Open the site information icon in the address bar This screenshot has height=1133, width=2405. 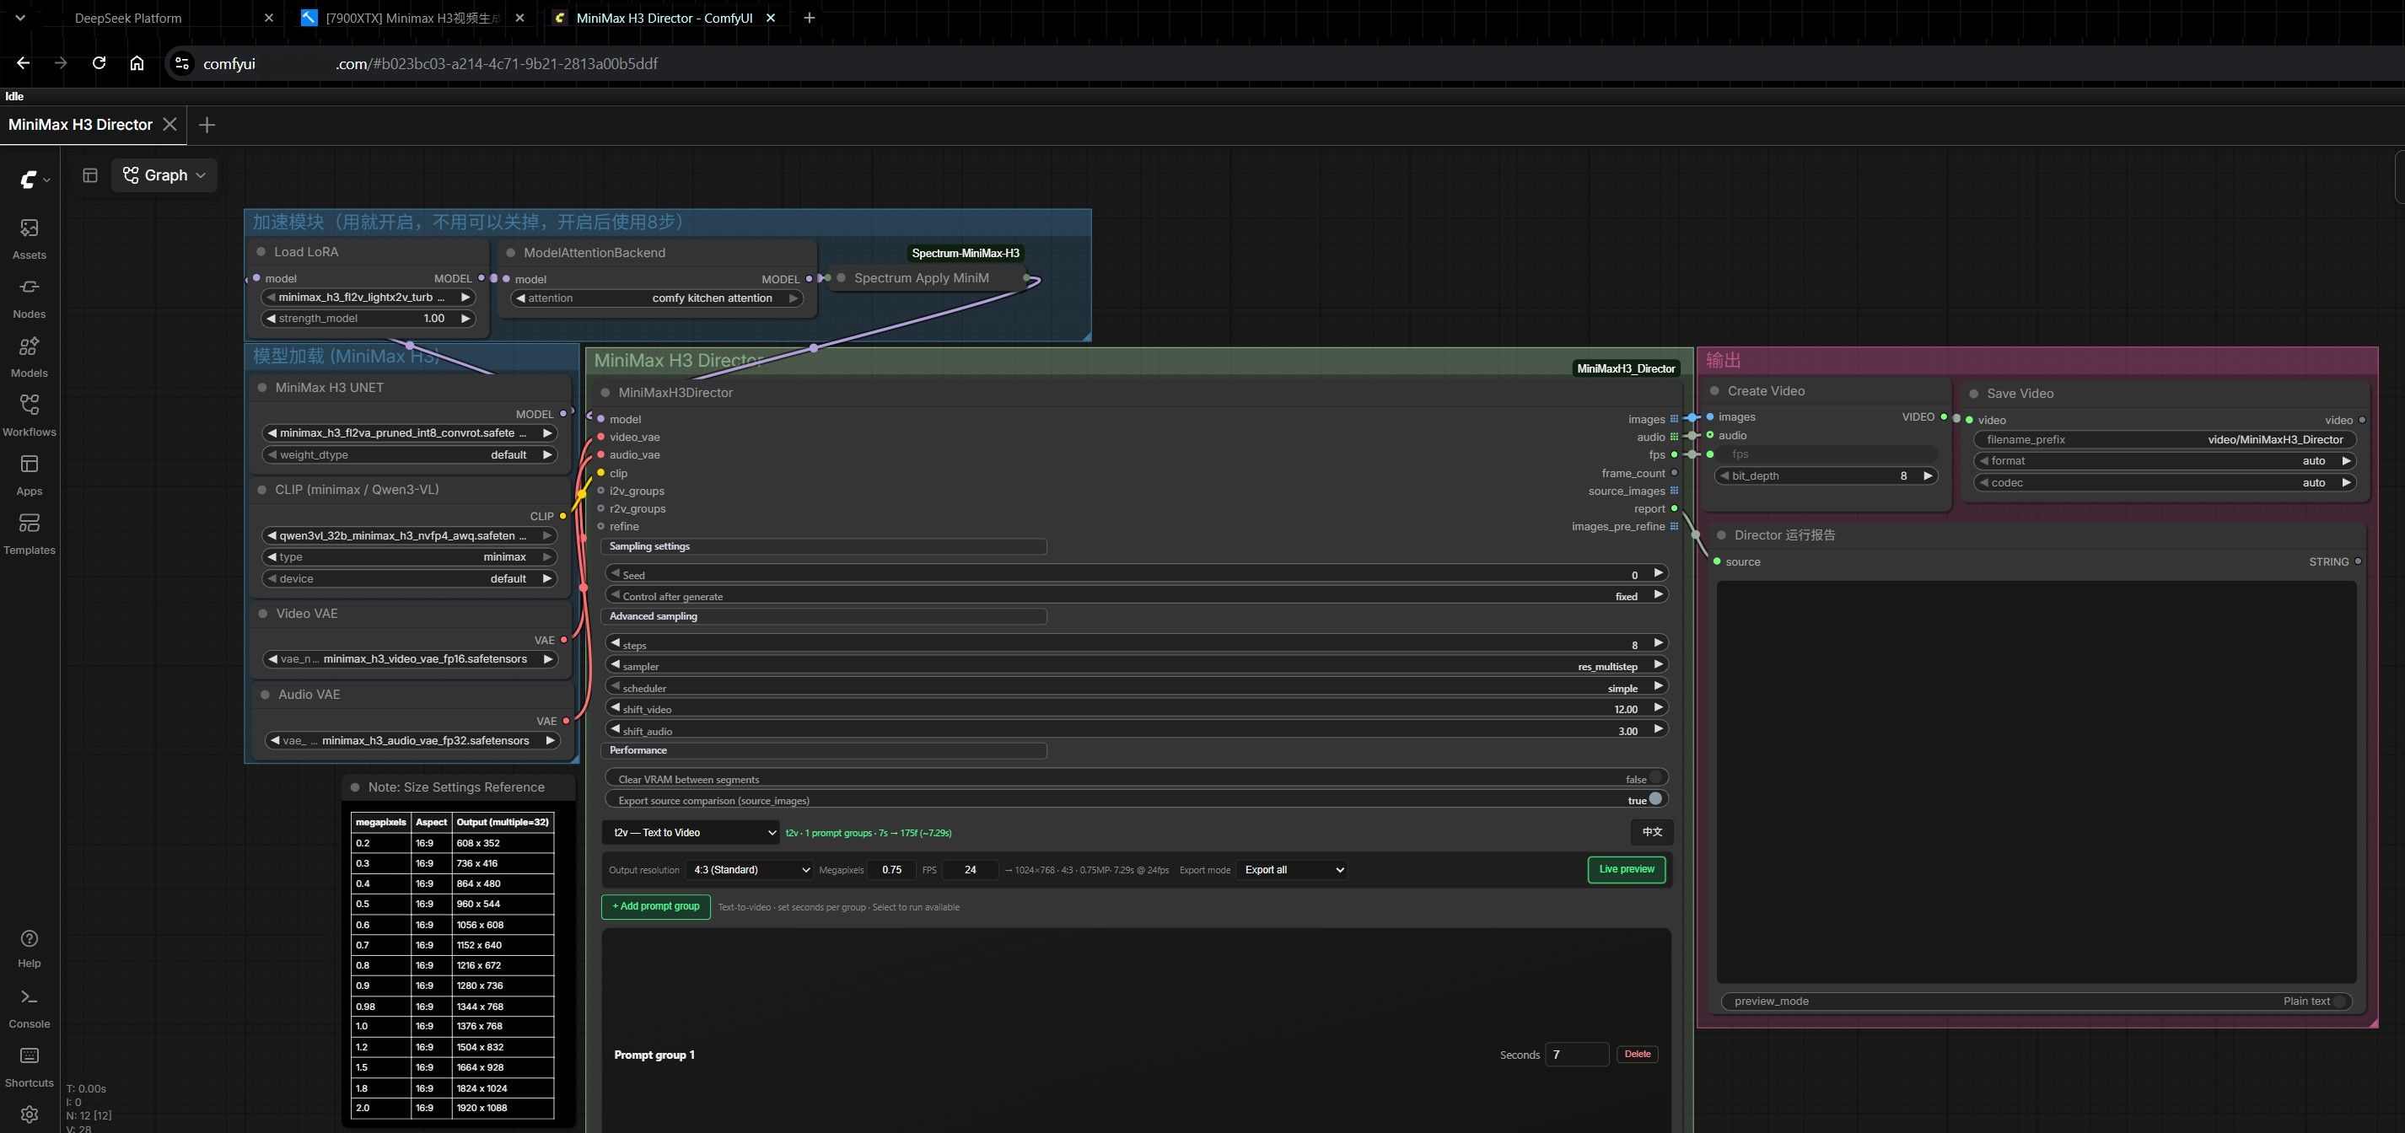pyautogui.click(x=182, y=63)
